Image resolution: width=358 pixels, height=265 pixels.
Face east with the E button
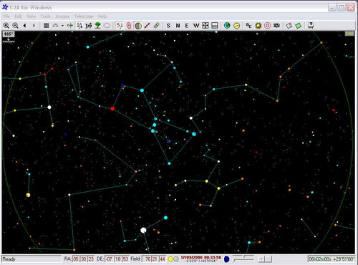(187, 26)
